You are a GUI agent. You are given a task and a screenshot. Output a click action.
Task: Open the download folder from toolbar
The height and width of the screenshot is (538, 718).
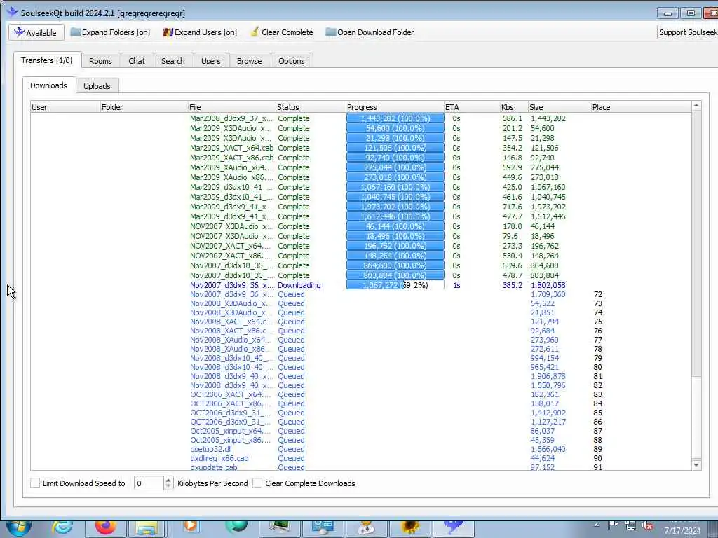click(370, 32)
